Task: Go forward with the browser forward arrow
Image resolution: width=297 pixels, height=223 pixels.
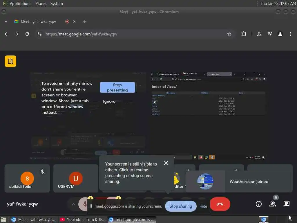Action: tap(17, 34)
